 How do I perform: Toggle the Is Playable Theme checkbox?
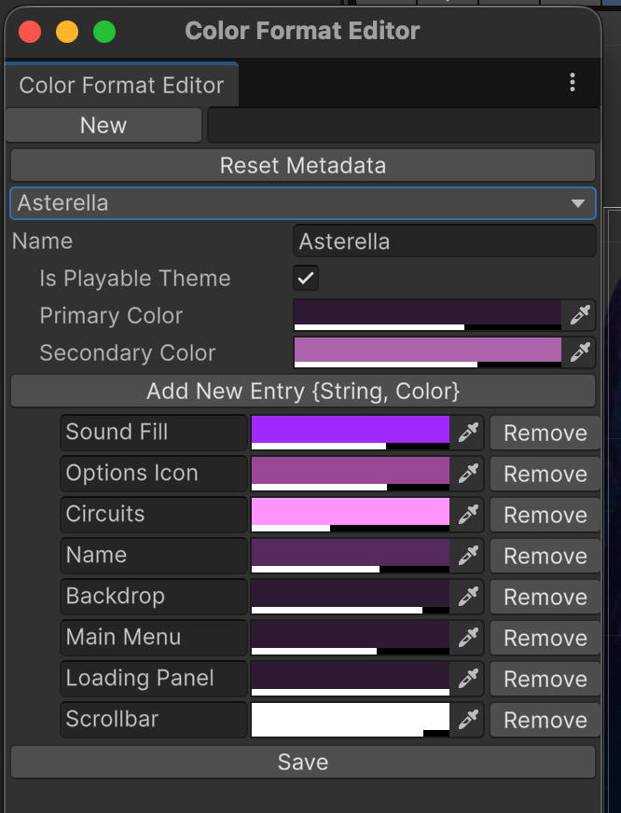(x=306, y=278)
